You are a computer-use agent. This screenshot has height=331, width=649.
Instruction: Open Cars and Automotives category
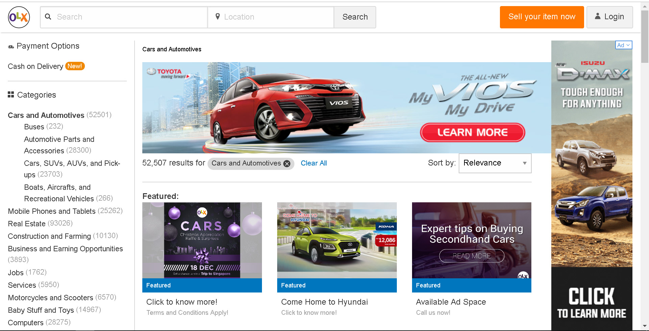[x=46, y=115]
